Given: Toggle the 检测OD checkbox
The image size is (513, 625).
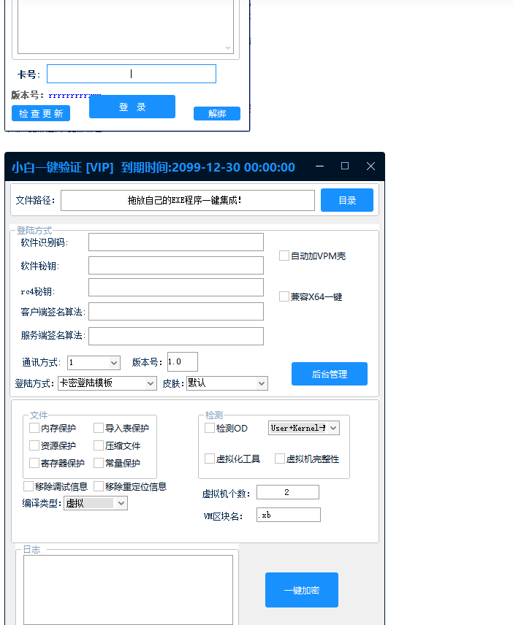Looking at the screenshot, I should tap(210, 428).
